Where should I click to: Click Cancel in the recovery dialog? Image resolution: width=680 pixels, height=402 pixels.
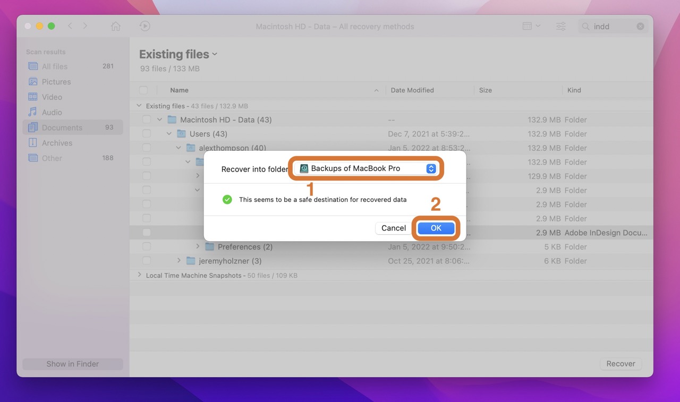coord(394,228)
